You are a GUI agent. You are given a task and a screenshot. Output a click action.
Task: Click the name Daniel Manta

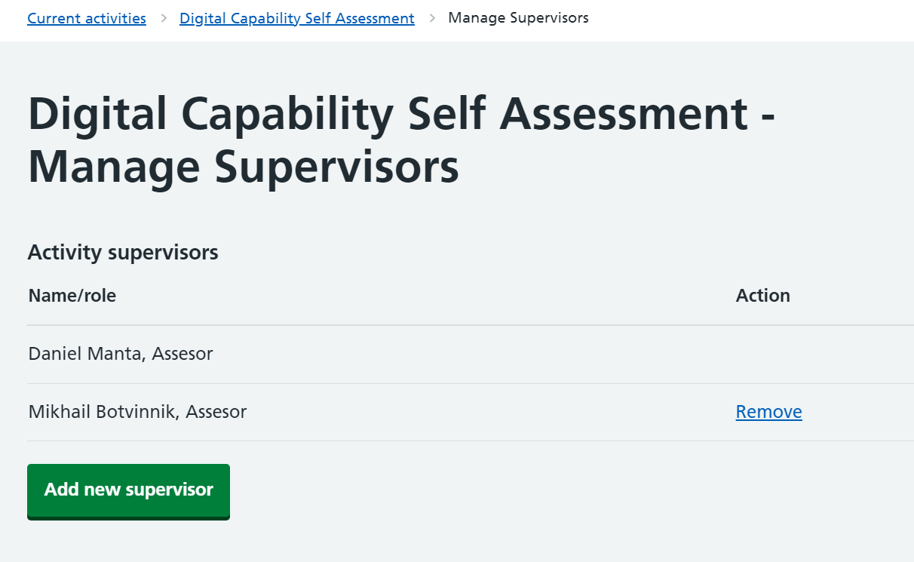(84, 353)
